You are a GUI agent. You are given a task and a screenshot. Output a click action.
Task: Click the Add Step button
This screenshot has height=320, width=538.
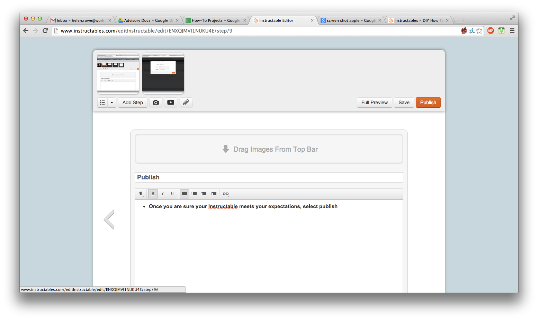[133, 102]
